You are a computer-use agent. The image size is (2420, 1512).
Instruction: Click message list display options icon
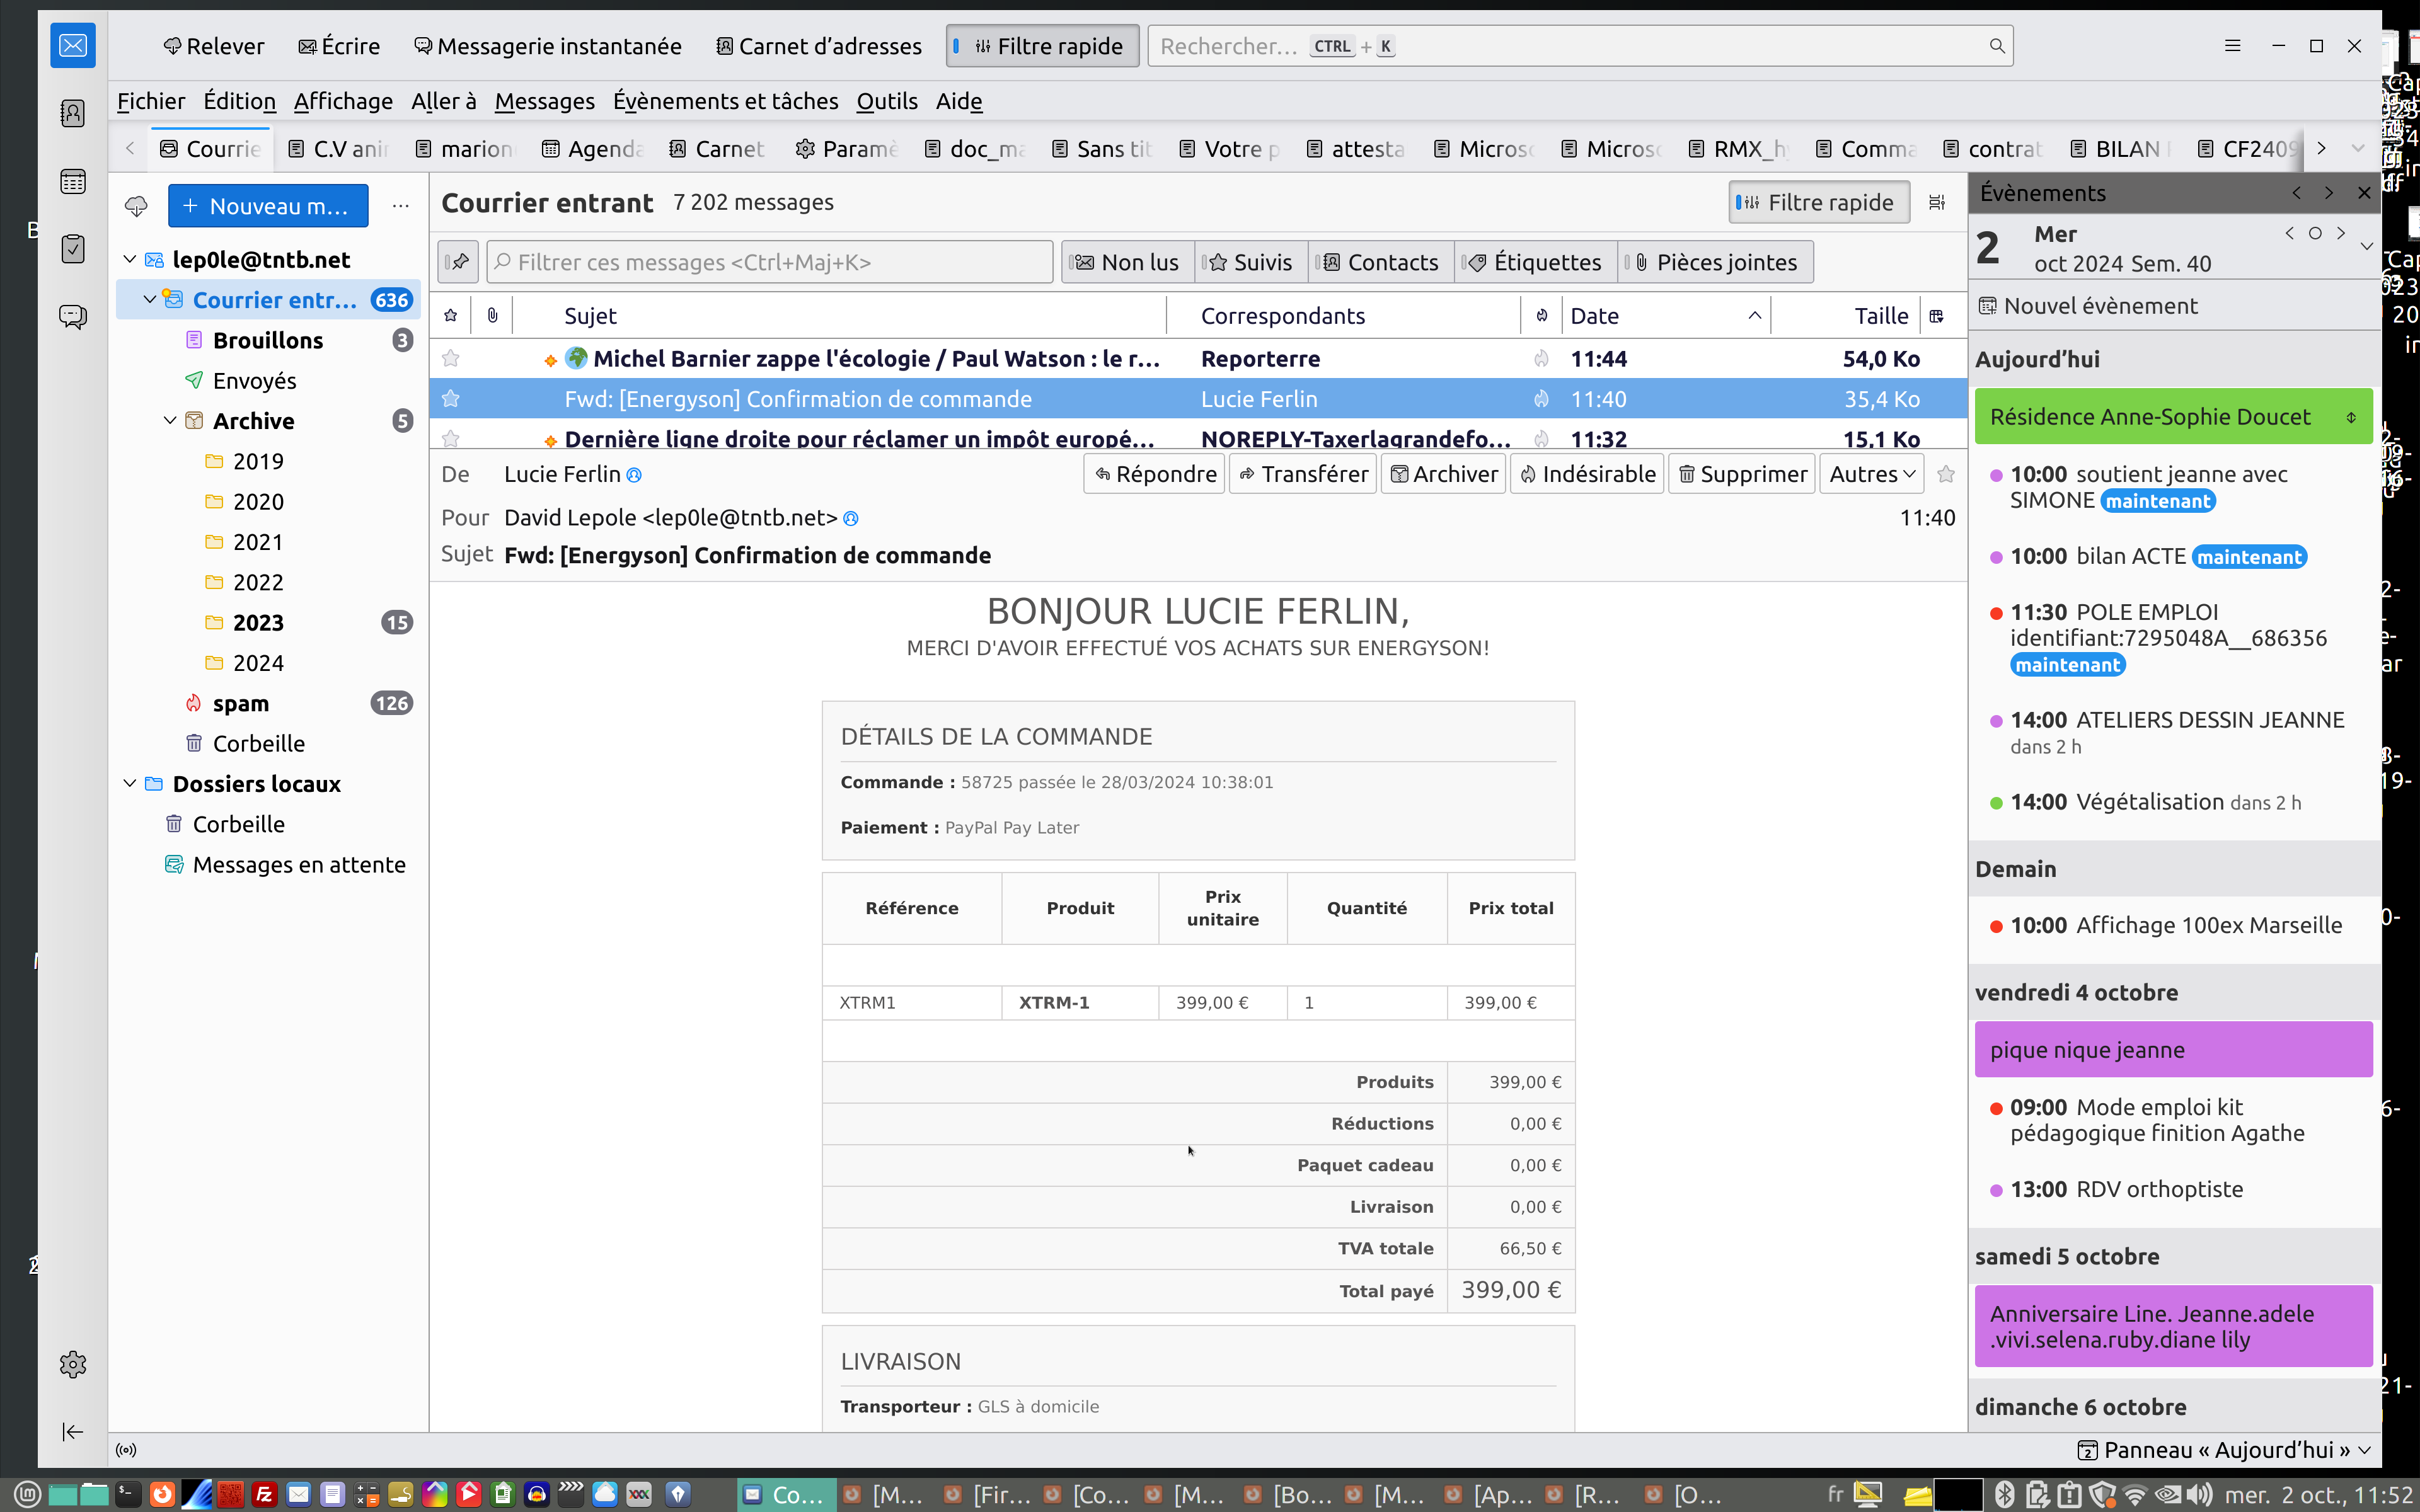coord(1937,203)
